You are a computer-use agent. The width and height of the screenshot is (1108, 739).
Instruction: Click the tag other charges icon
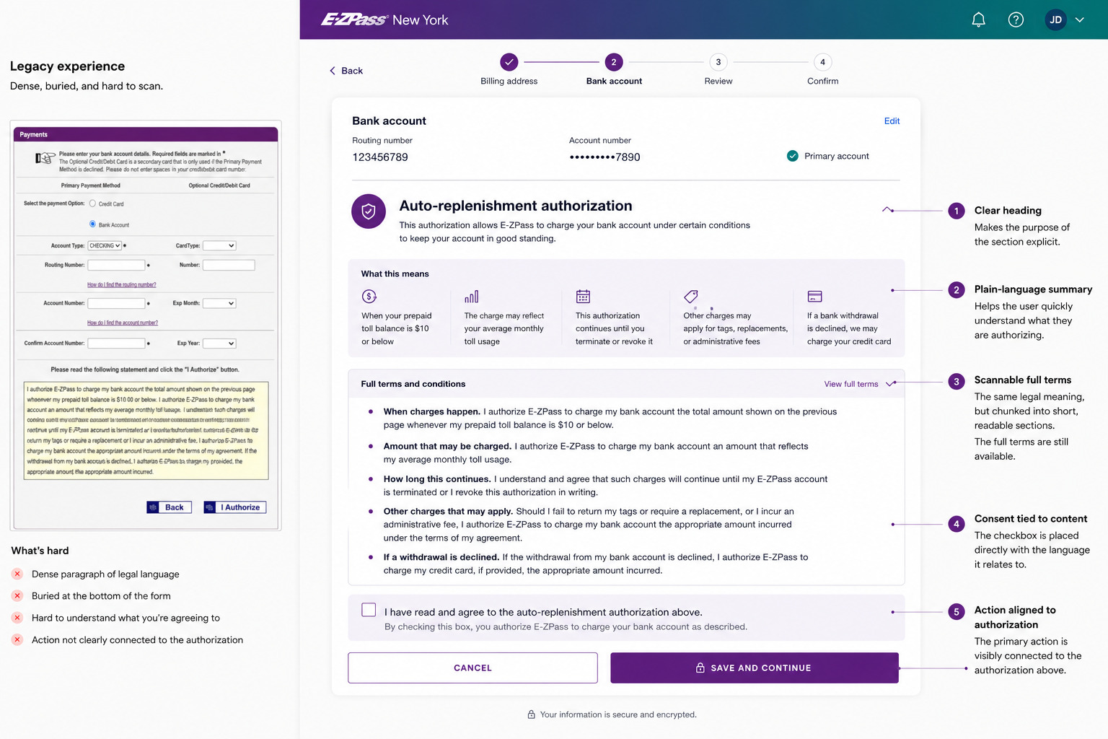691,296
